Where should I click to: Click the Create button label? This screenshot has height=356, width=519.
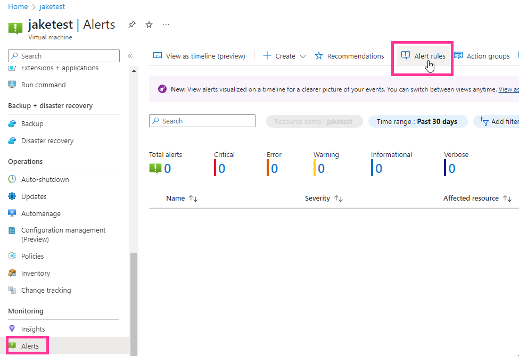tap(285, 56)
